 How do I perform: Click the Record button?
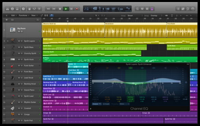[77, 9]
